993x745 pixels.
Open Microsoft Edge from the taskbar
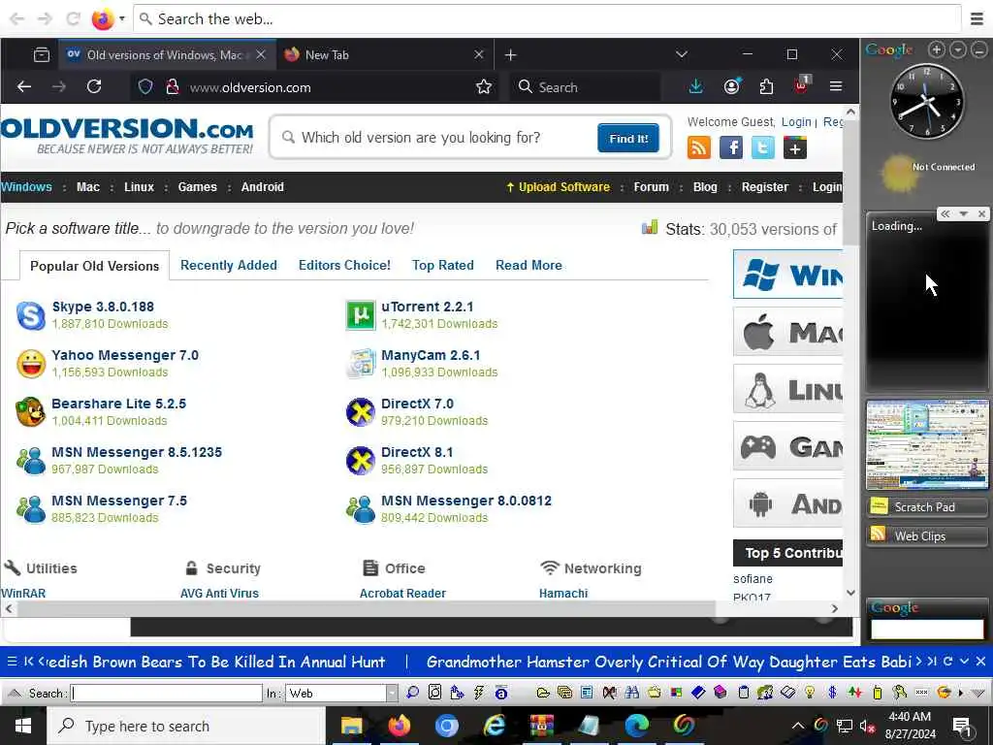click(x=636, y=726)
